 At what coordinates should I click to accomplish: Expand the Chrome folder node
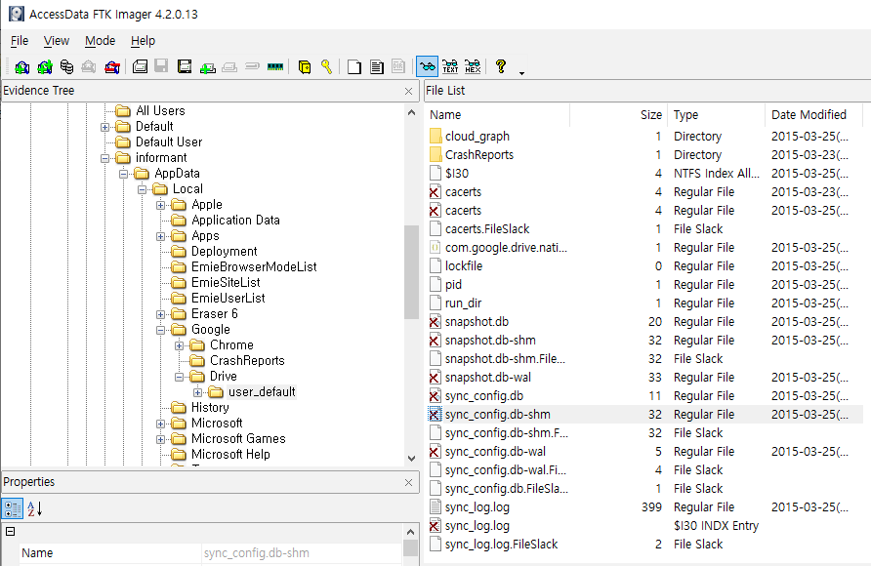coord(179,345)
